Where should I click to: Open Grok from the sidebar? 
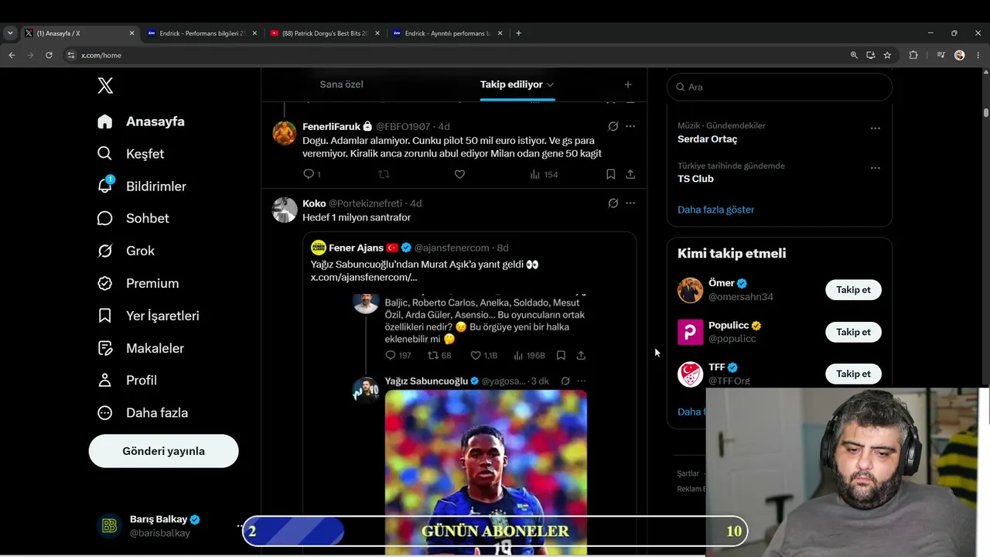125,251
